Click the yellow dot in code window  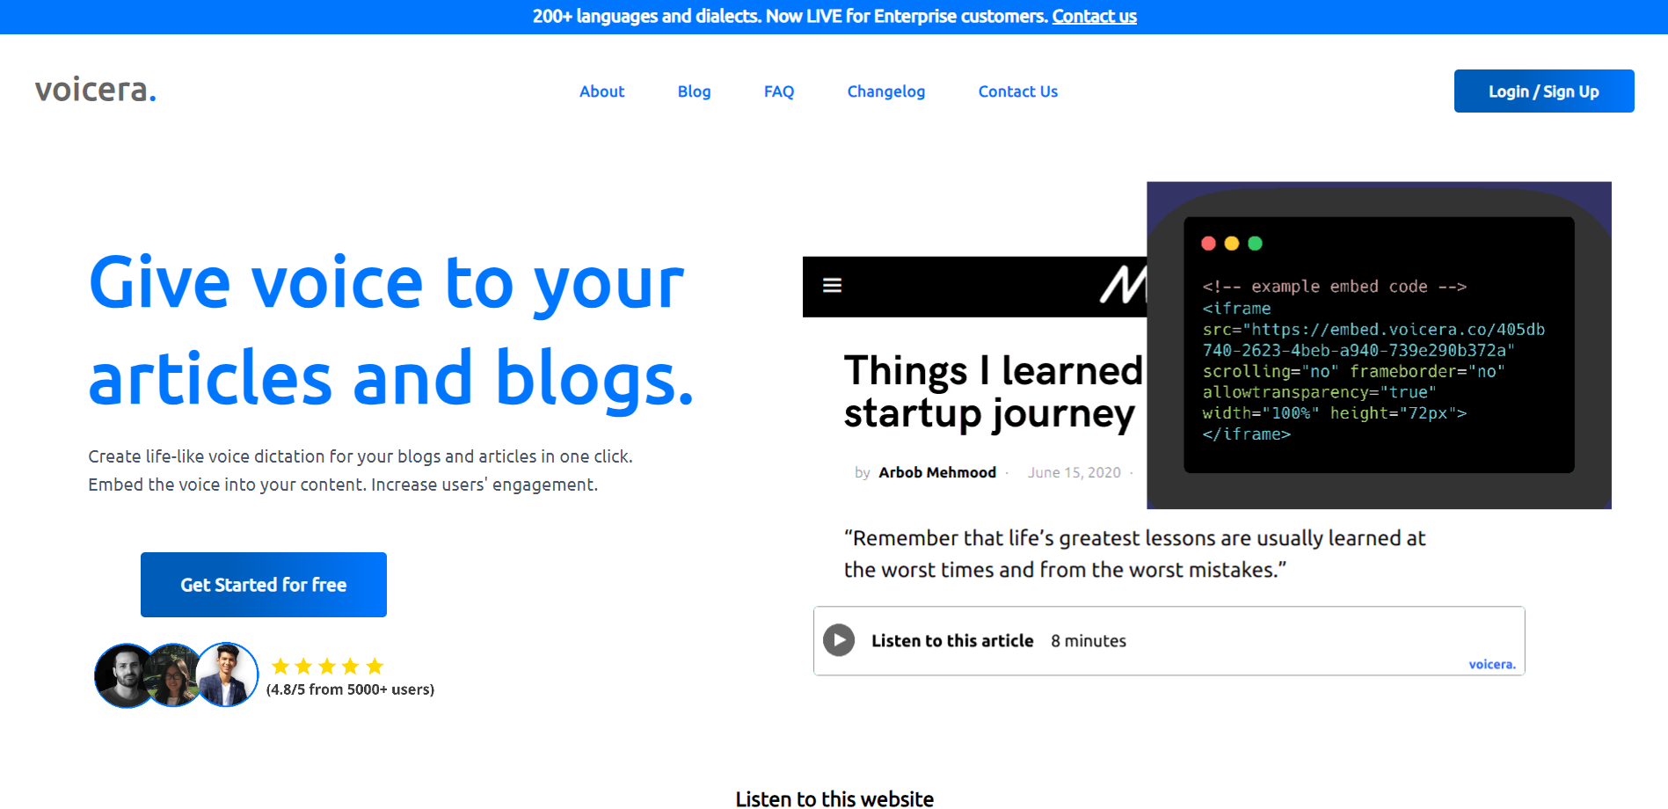(1232, 244)
